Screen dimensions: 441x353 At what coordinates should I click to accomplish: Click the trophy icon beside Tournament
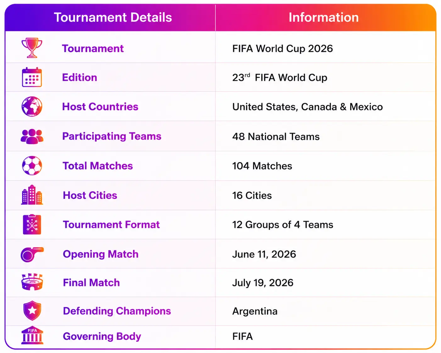(32, 48)
